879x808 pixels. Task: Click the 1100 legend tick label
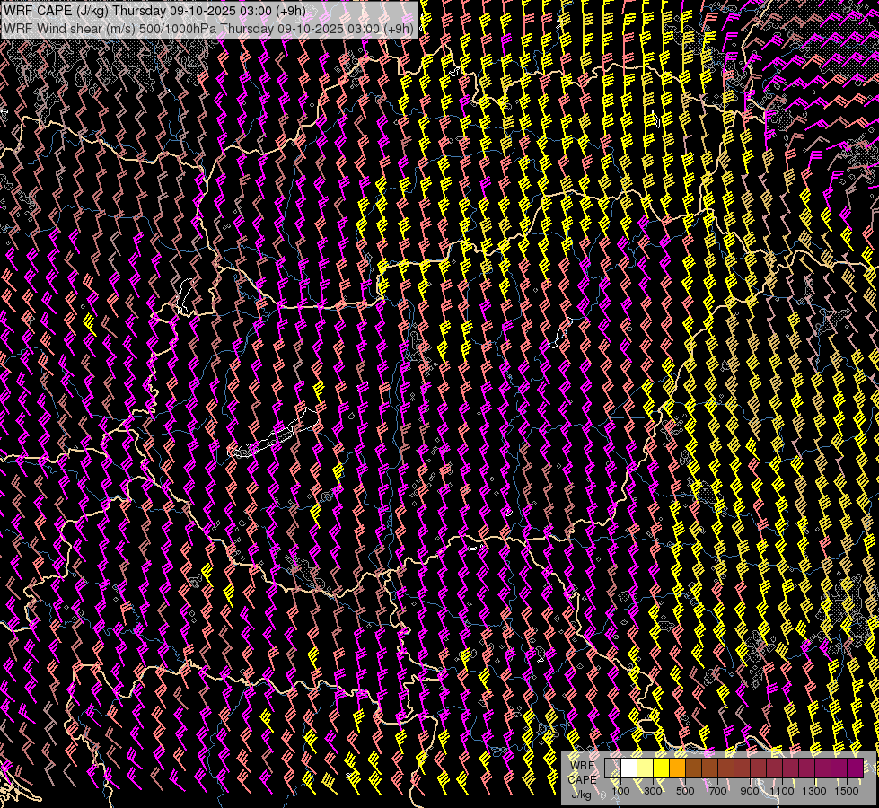[782, 791]
